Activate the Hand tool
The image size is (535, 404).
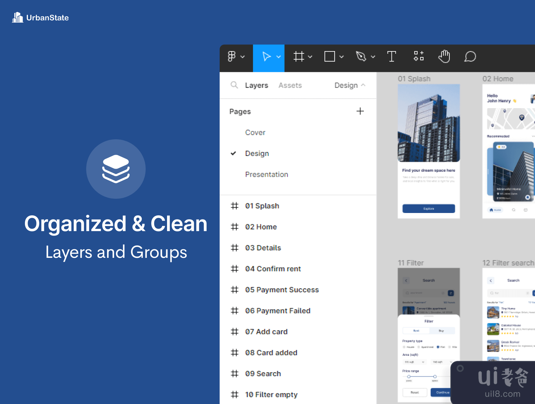click(444, 56)
